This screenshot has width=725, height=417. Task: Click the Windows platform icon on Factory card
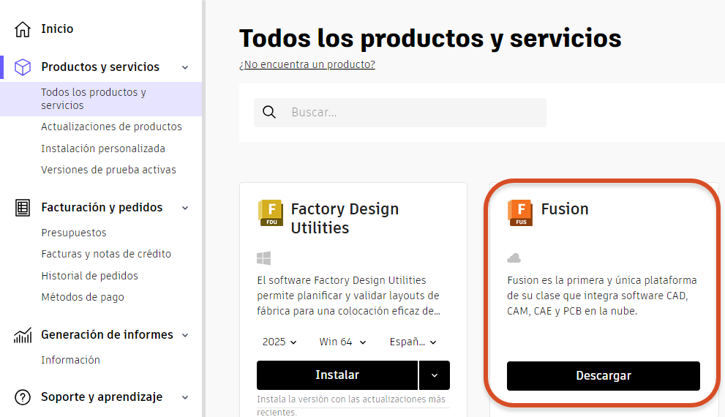point(263,258)
